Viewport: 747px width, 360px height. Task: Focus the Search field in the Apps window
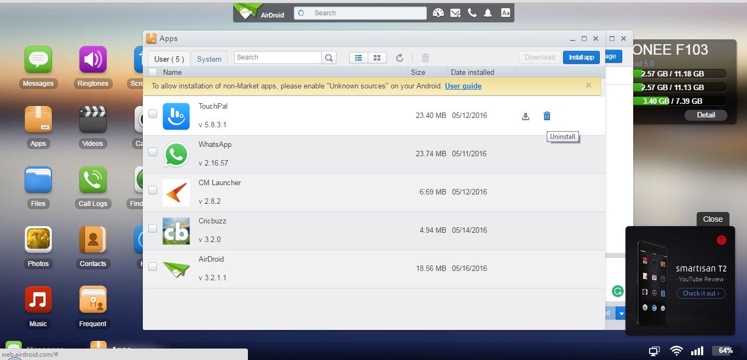(278, 57)
